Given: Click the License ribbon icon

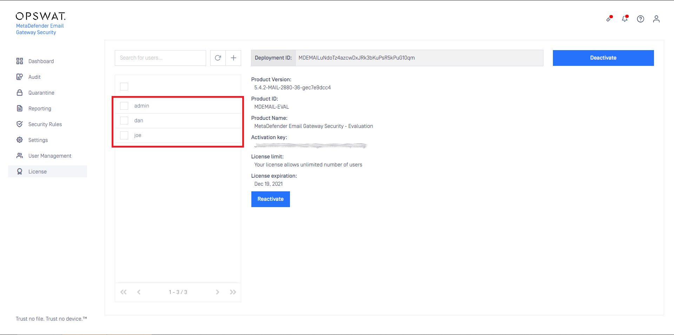Looking at the screenshot, I should (20, 171).
